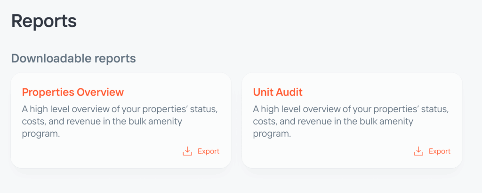Export the Unit Audit report via Export text
Image resolution: width=482 pixels, height=193 pixels.
(x=440, y=151)
